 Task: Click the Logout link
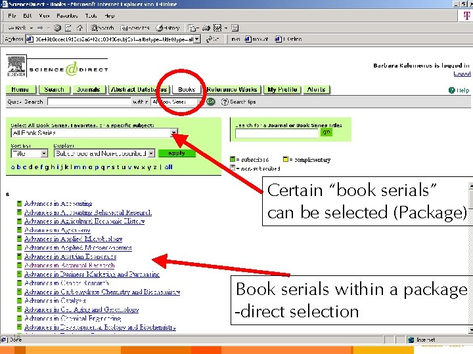(462, 73)
